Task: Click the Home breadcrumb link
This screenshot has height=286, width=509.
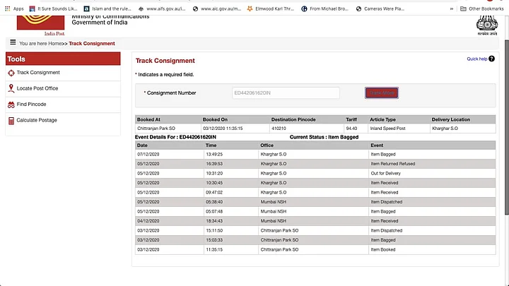Action: tap(55, 44)
